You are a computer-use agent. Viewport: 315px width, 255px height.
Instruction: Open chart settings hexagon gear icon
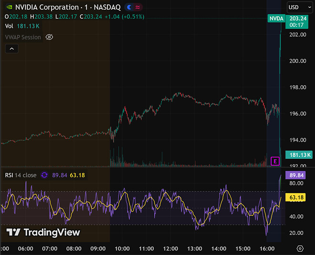(300, 249)
